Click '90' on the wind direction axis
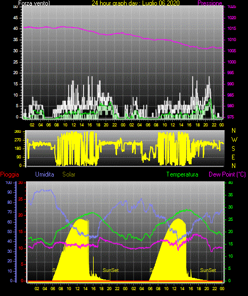Viewport: 248px width, 296px height. point(19,157)
